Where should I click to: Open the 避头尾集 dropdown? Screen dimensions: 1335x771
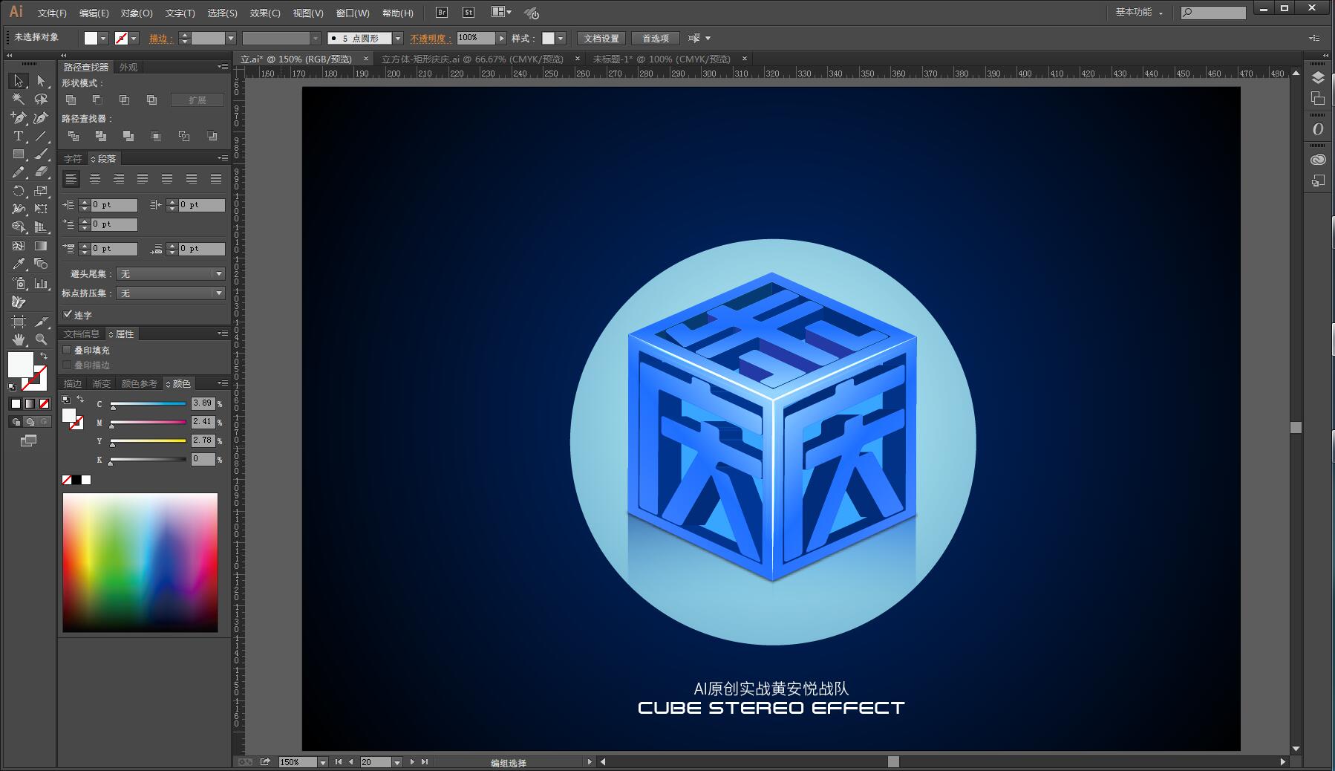pyautogui.click(x=170, y=274)
